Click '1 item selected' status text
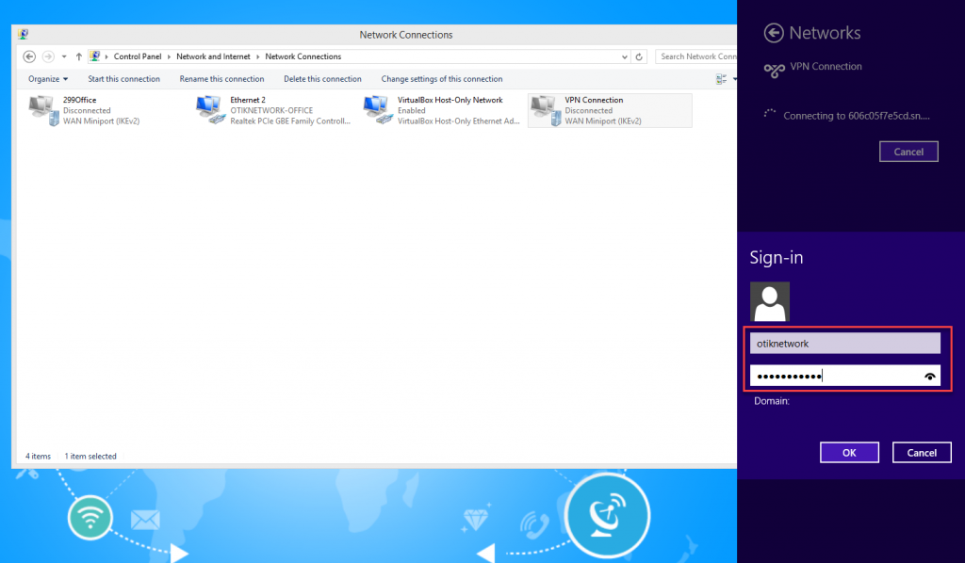Viewport: 965px width, 563px height. [90, 456]
